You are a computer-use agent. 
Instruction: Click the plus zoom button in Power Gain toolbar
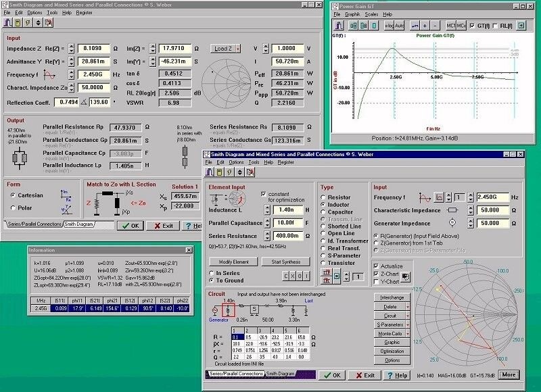425,26
